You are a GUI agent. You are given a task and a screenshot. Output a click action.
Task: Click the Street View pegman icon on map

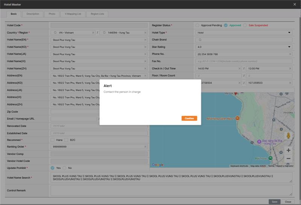coord(288,136)
